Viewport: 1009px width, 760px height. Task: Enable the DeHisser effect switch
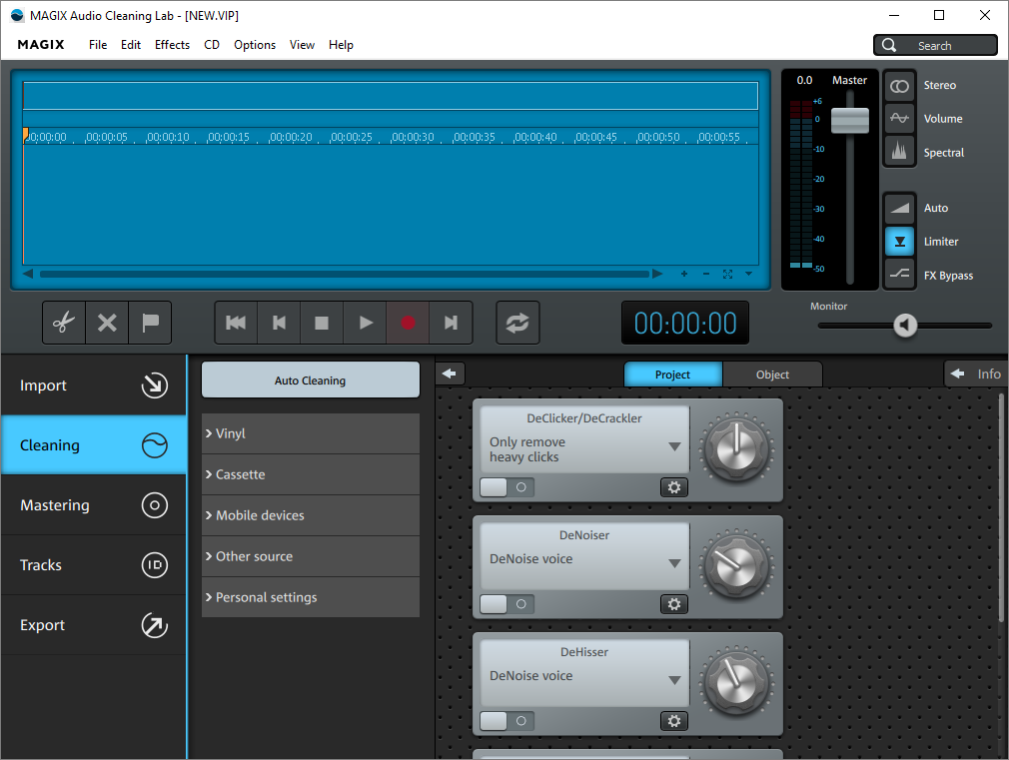pyautogui.click(x=507, y=721)
